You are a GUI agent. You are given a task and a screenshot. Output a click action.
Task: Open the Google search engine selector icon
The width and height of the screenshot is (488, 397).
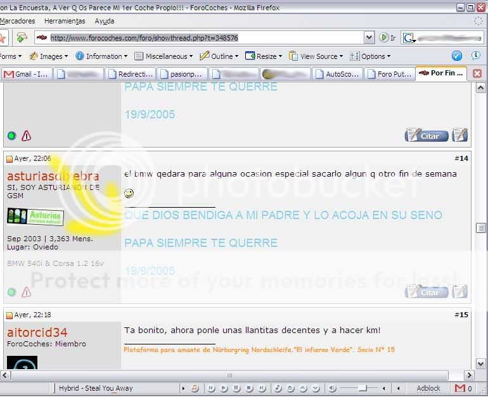pos(409,38)
